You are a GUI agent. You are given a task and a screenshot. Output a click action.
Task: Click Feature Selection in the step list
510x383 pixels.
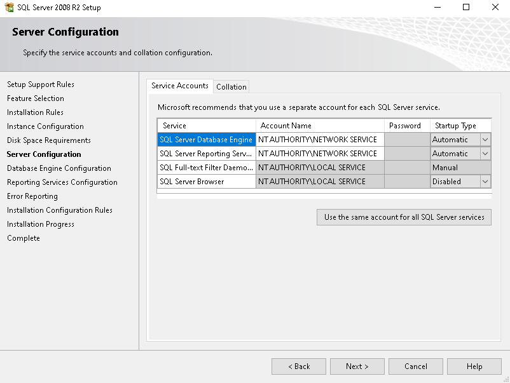pyautogui.click(x=36, y=98)
